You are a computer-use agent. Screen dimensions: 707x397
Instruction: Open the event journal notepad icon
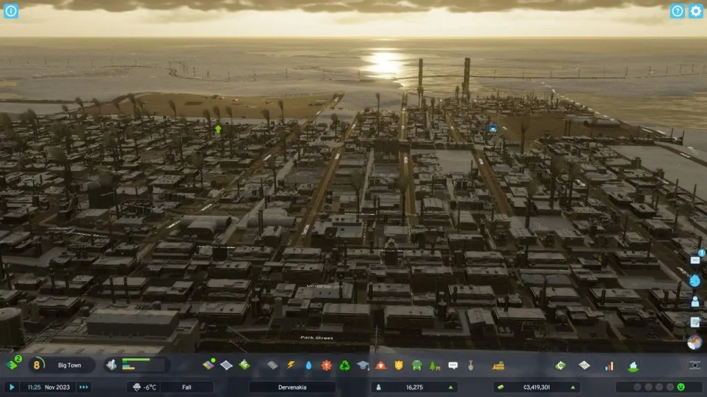point(695,322)
